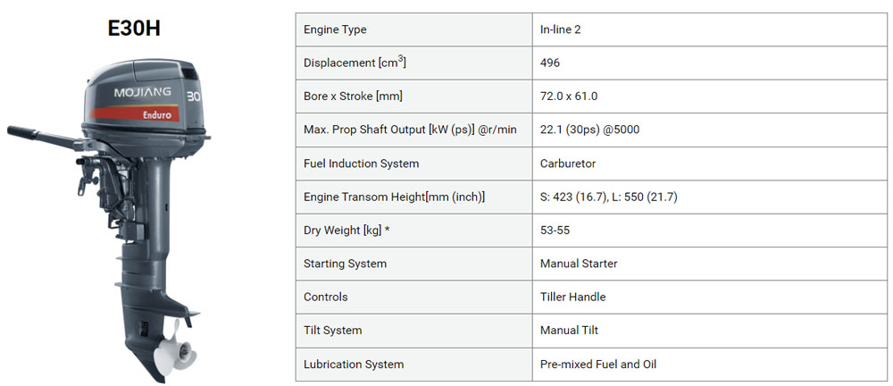Screen dimensions: 893x386
Task: Click the Displacement [cm3] label
Action: pyautogui.click(x=355, y=63)
